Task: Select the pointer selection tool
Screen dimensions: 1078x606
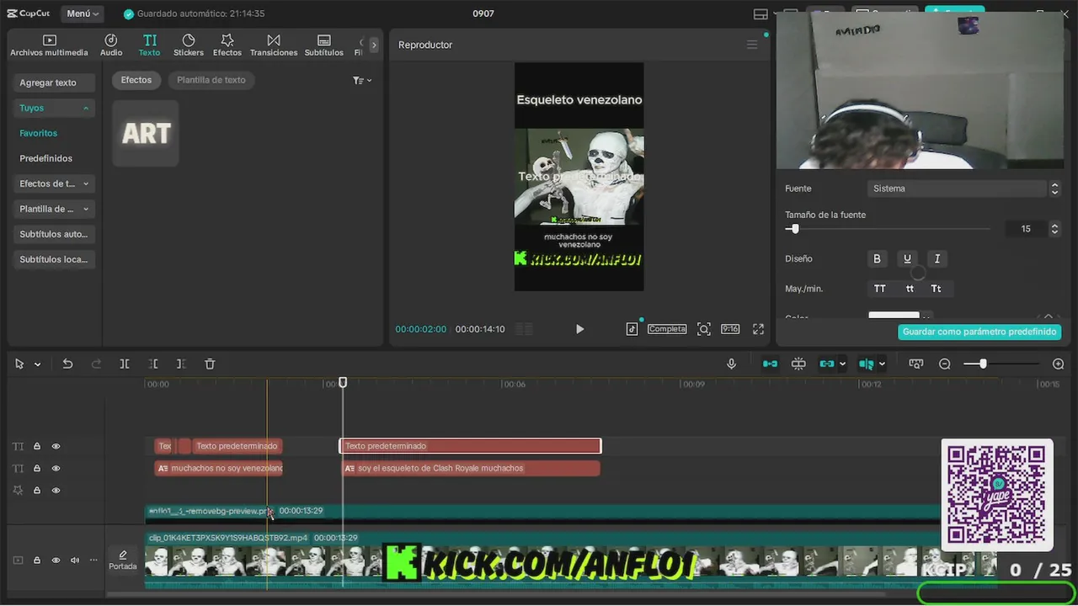Action: (x=19, y=364)
